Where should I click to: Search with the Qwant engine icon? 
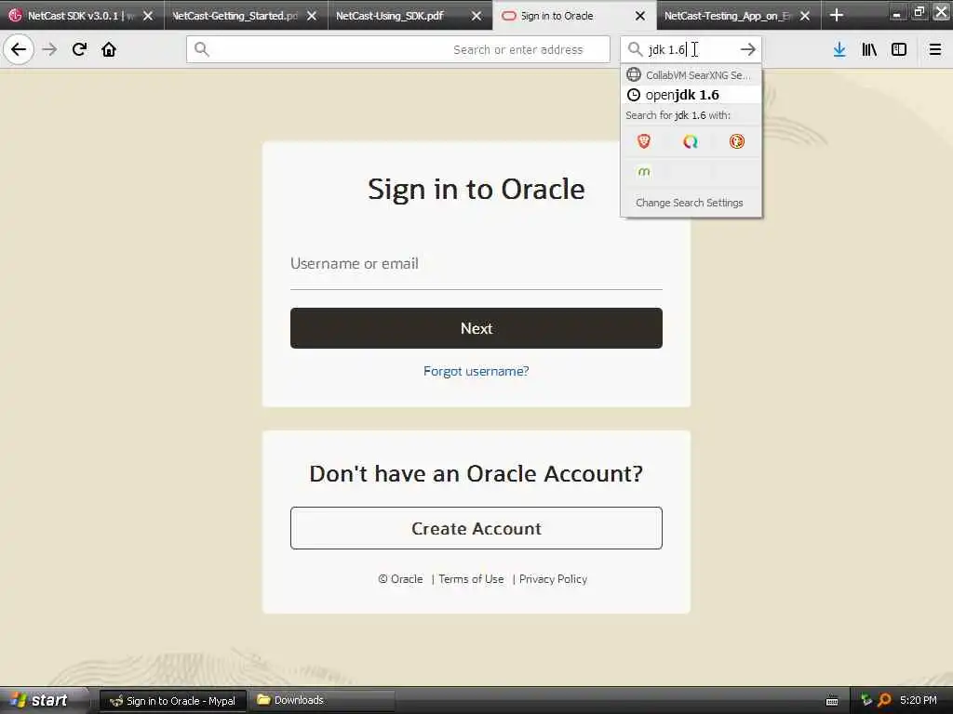pos(690,141)
